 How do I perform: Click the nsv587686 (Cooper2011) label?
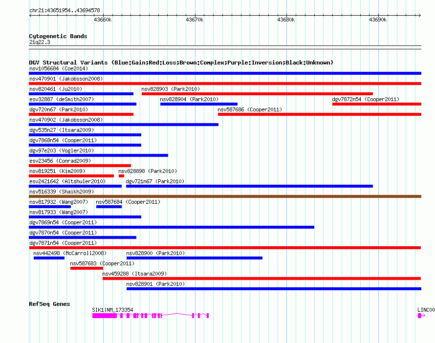250,109
